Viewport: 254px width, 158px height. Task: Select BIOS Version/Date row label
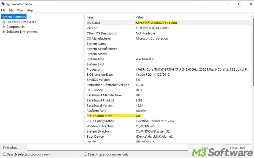coord(100,75)
